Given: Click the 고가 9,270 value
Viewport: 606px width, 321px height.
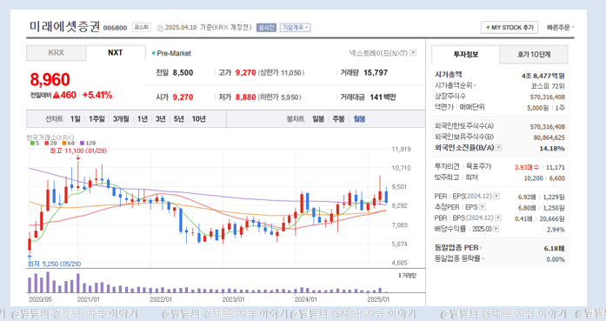Looking at the screenshot, I should coord(246,73).
